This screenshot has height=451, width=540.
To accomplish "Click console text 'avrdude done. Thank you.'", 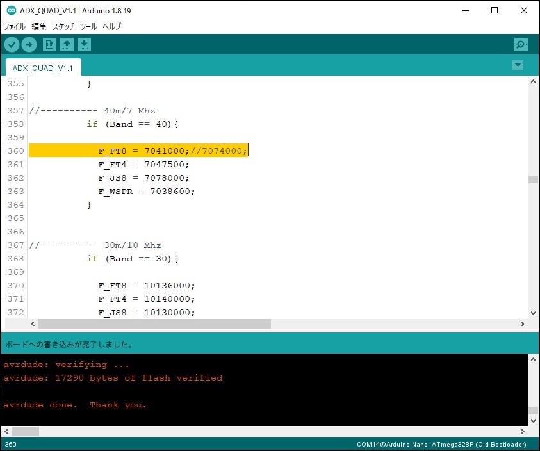I will (x=75, y=405).
